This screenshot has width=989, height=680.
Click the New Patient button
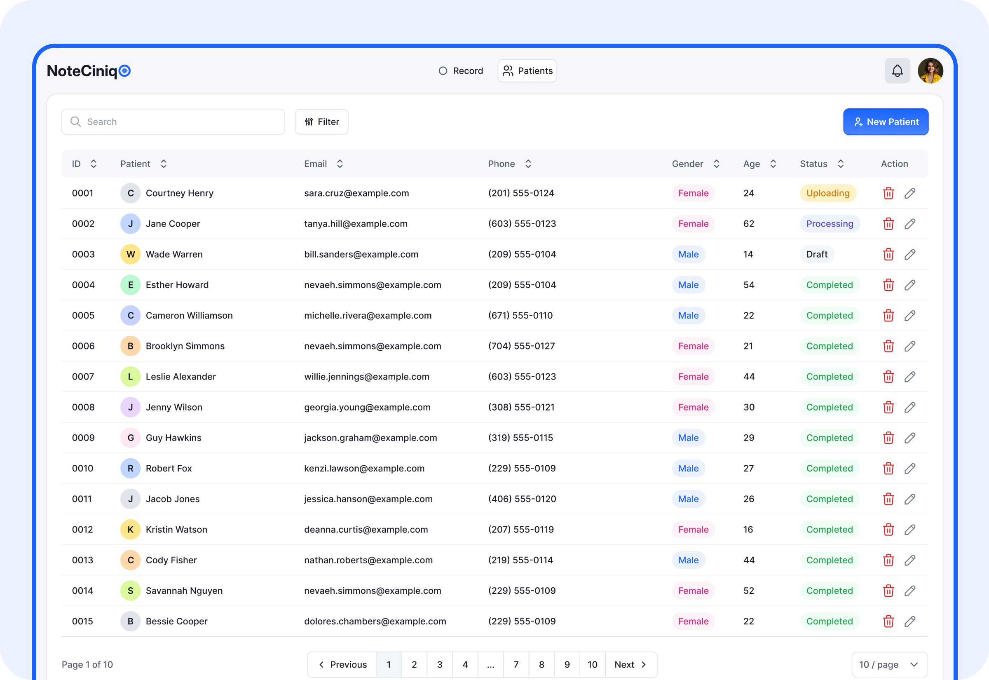[886, 122]
